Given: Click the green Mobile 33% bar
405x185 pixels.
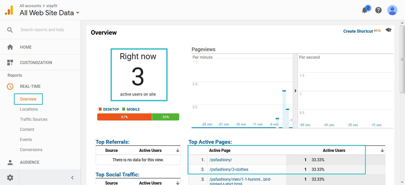Looking at the screenshot, I should click(x=166, y=117).
